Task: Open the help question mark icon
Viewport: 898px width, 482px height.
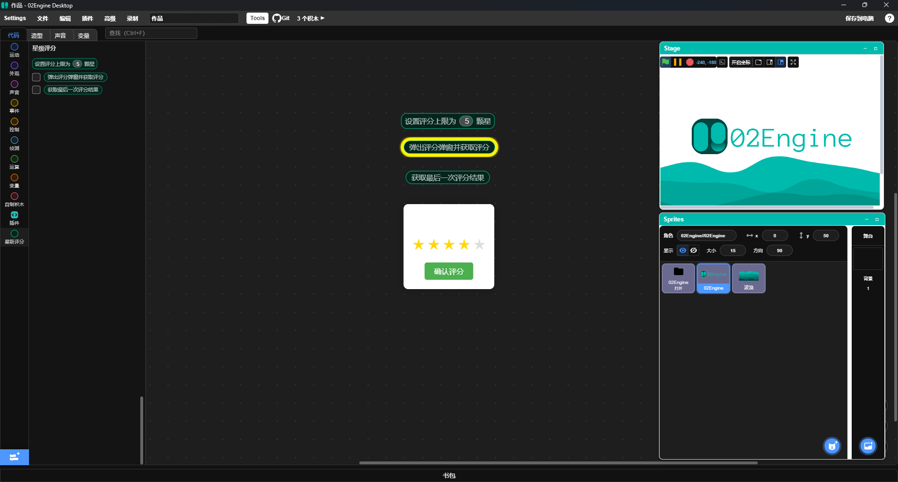Action: 889,18
